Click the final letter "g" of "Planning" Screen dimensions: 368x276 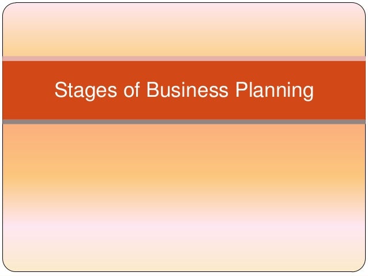[309, 93]
